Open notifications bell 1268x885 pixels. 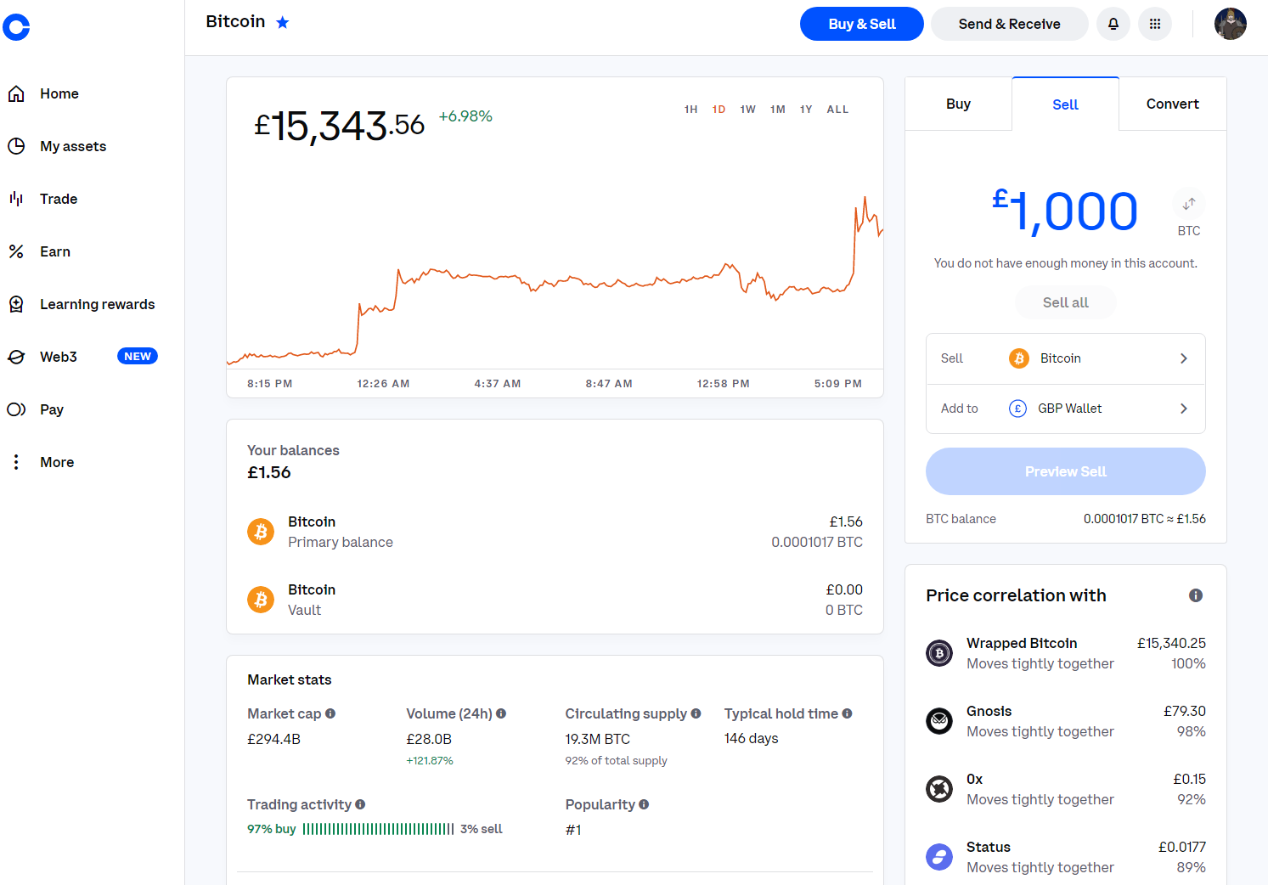(x=1113, y=24)
